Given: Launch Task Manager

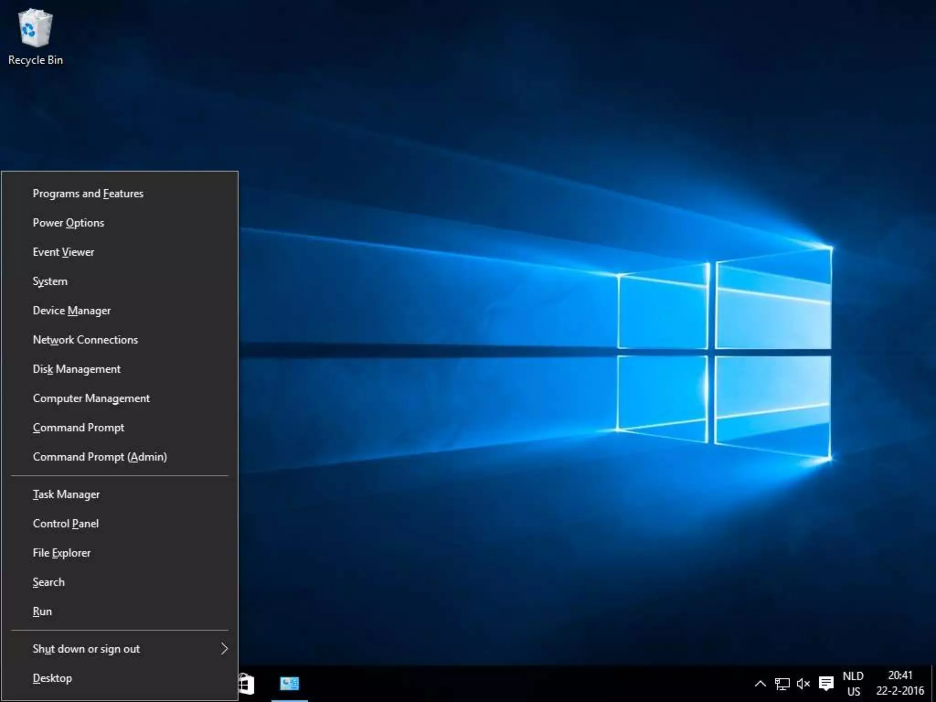Looking at the screenshot, I should coord(120,494).
